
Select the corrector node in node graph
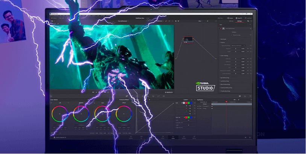(x=188, y=39)
